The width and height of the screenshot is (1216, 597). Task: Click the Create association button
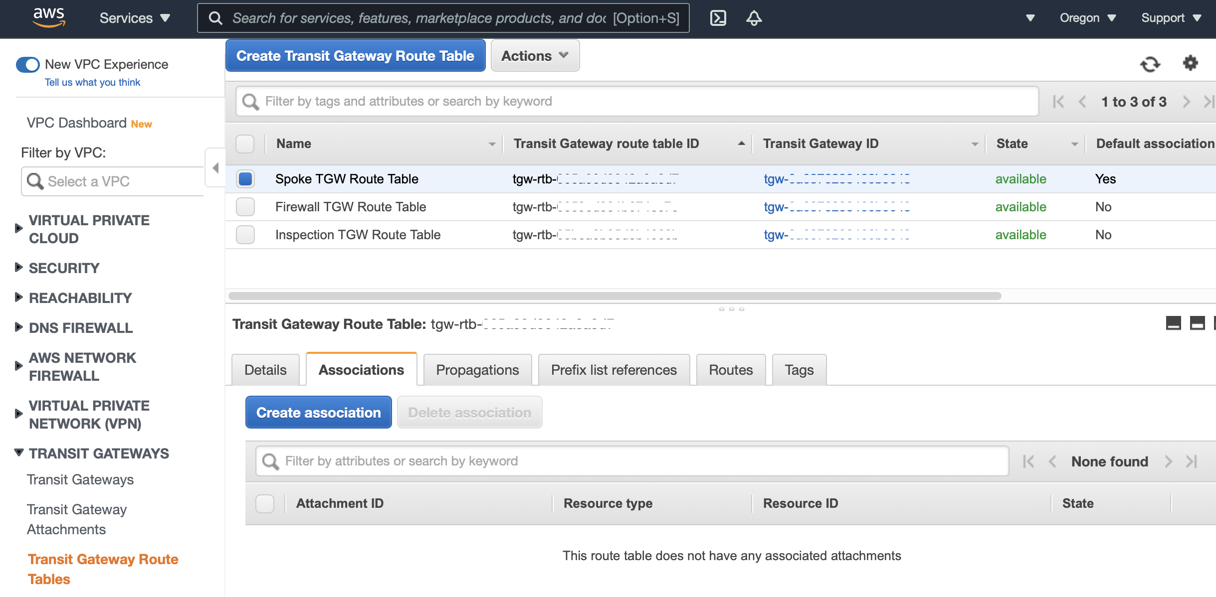[x=318, y=413]
